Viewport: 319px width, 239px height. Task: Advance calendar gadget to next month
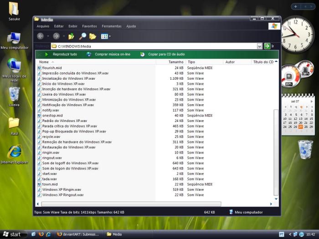click(x=311, y=101)
